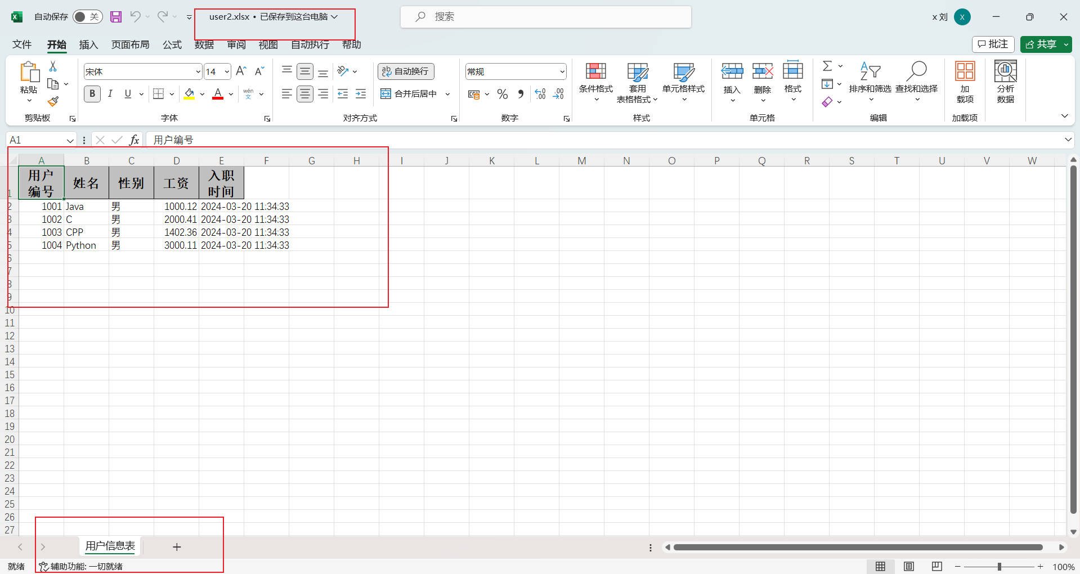Click the AutoSum sigma icon
Image resolution: width=1080 pixels, height=574 pixels.
[827, 66]
